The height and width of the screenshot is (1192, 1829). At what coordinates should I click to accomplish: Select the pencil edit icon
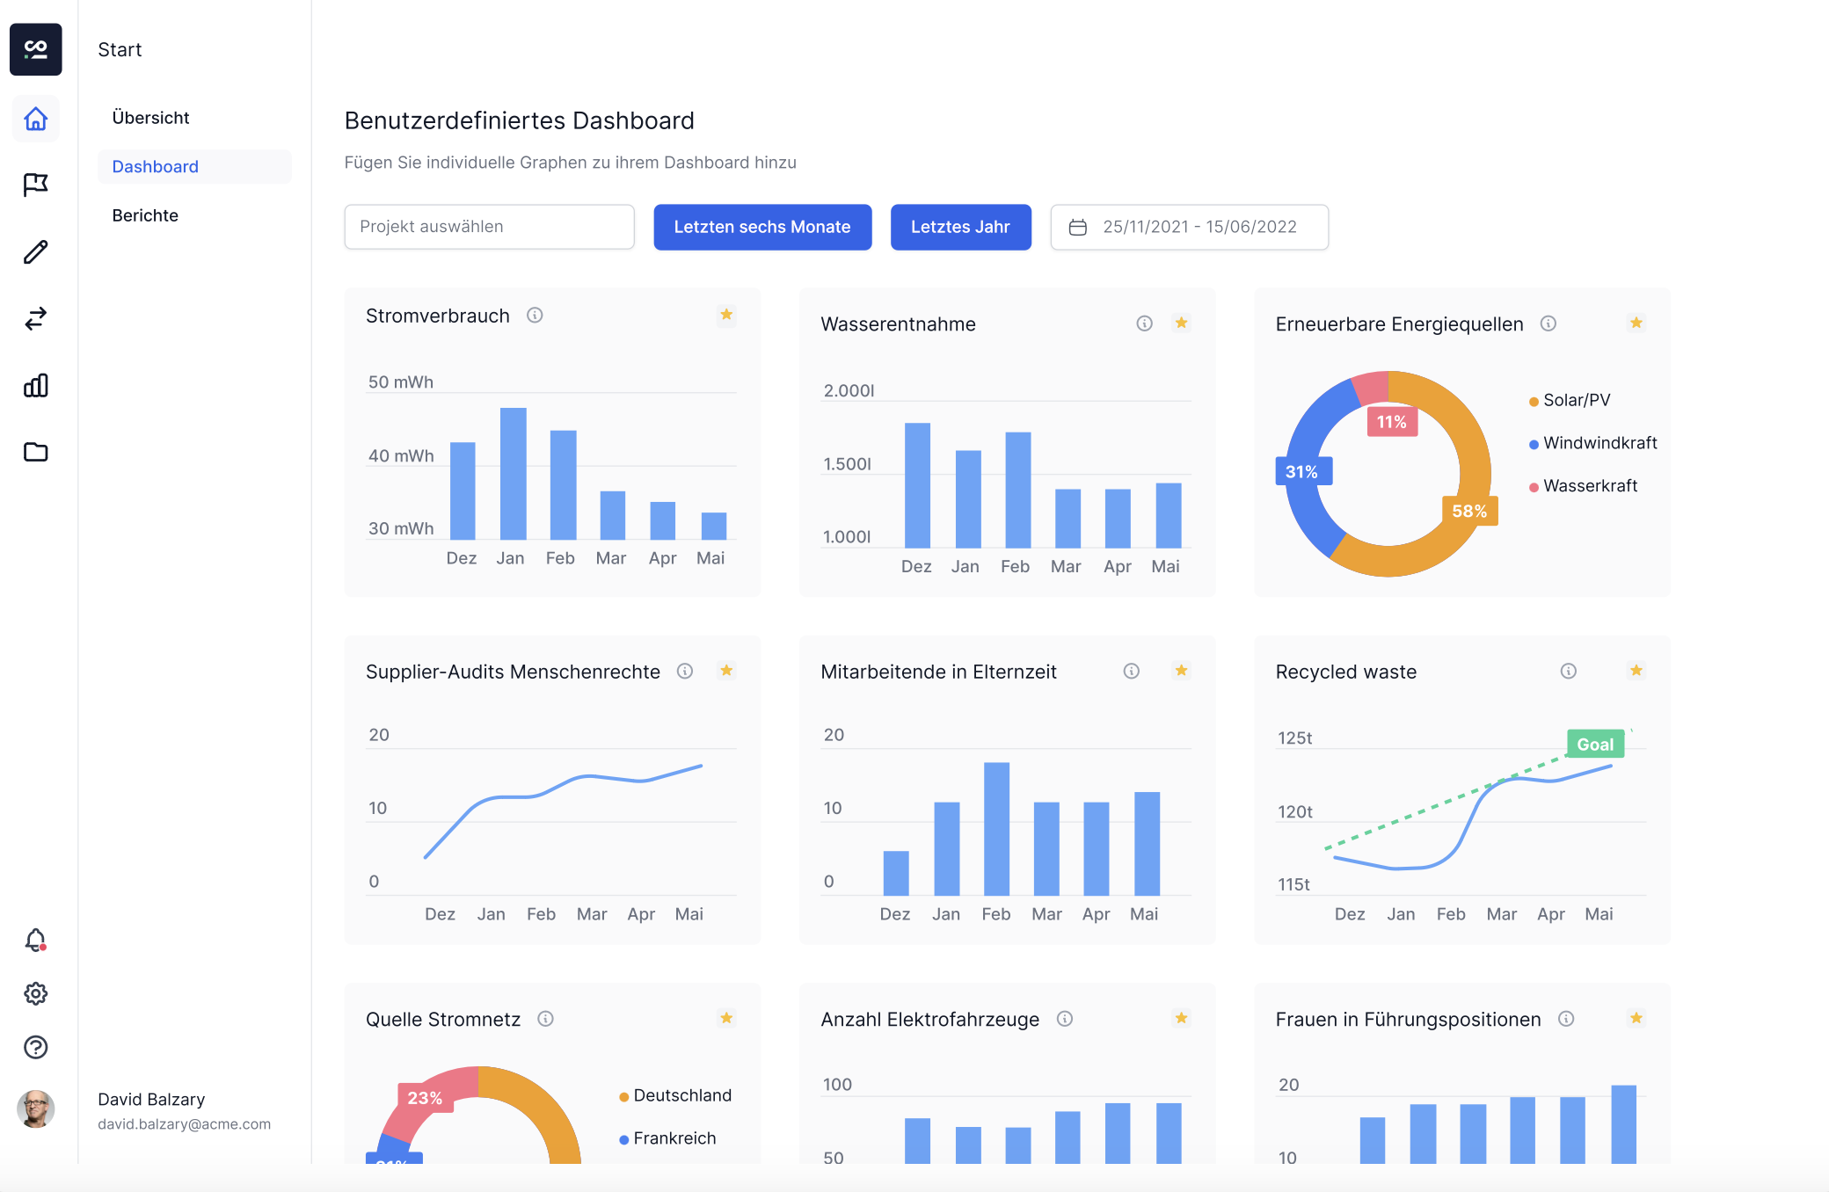click(35, 252)
